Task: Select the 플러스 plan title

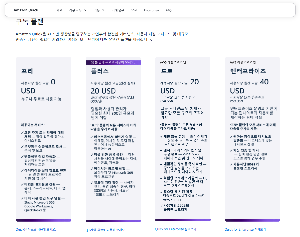Action: pos(100,71)
